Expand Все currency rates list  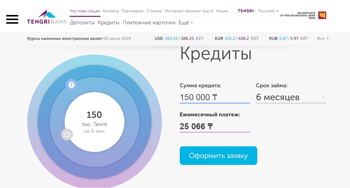click(323, 39)
